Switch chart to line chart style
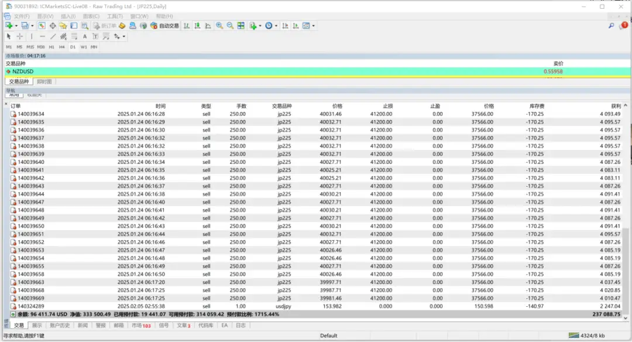 [x=208, y=26]
